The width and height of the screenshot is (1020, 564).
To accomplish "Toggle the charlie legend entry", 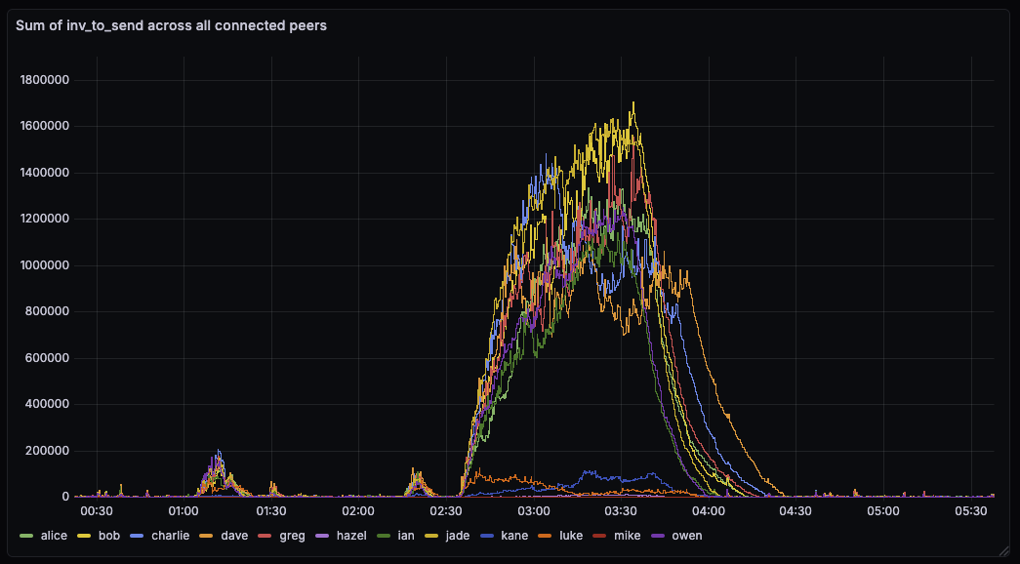I will click(169, 536).
